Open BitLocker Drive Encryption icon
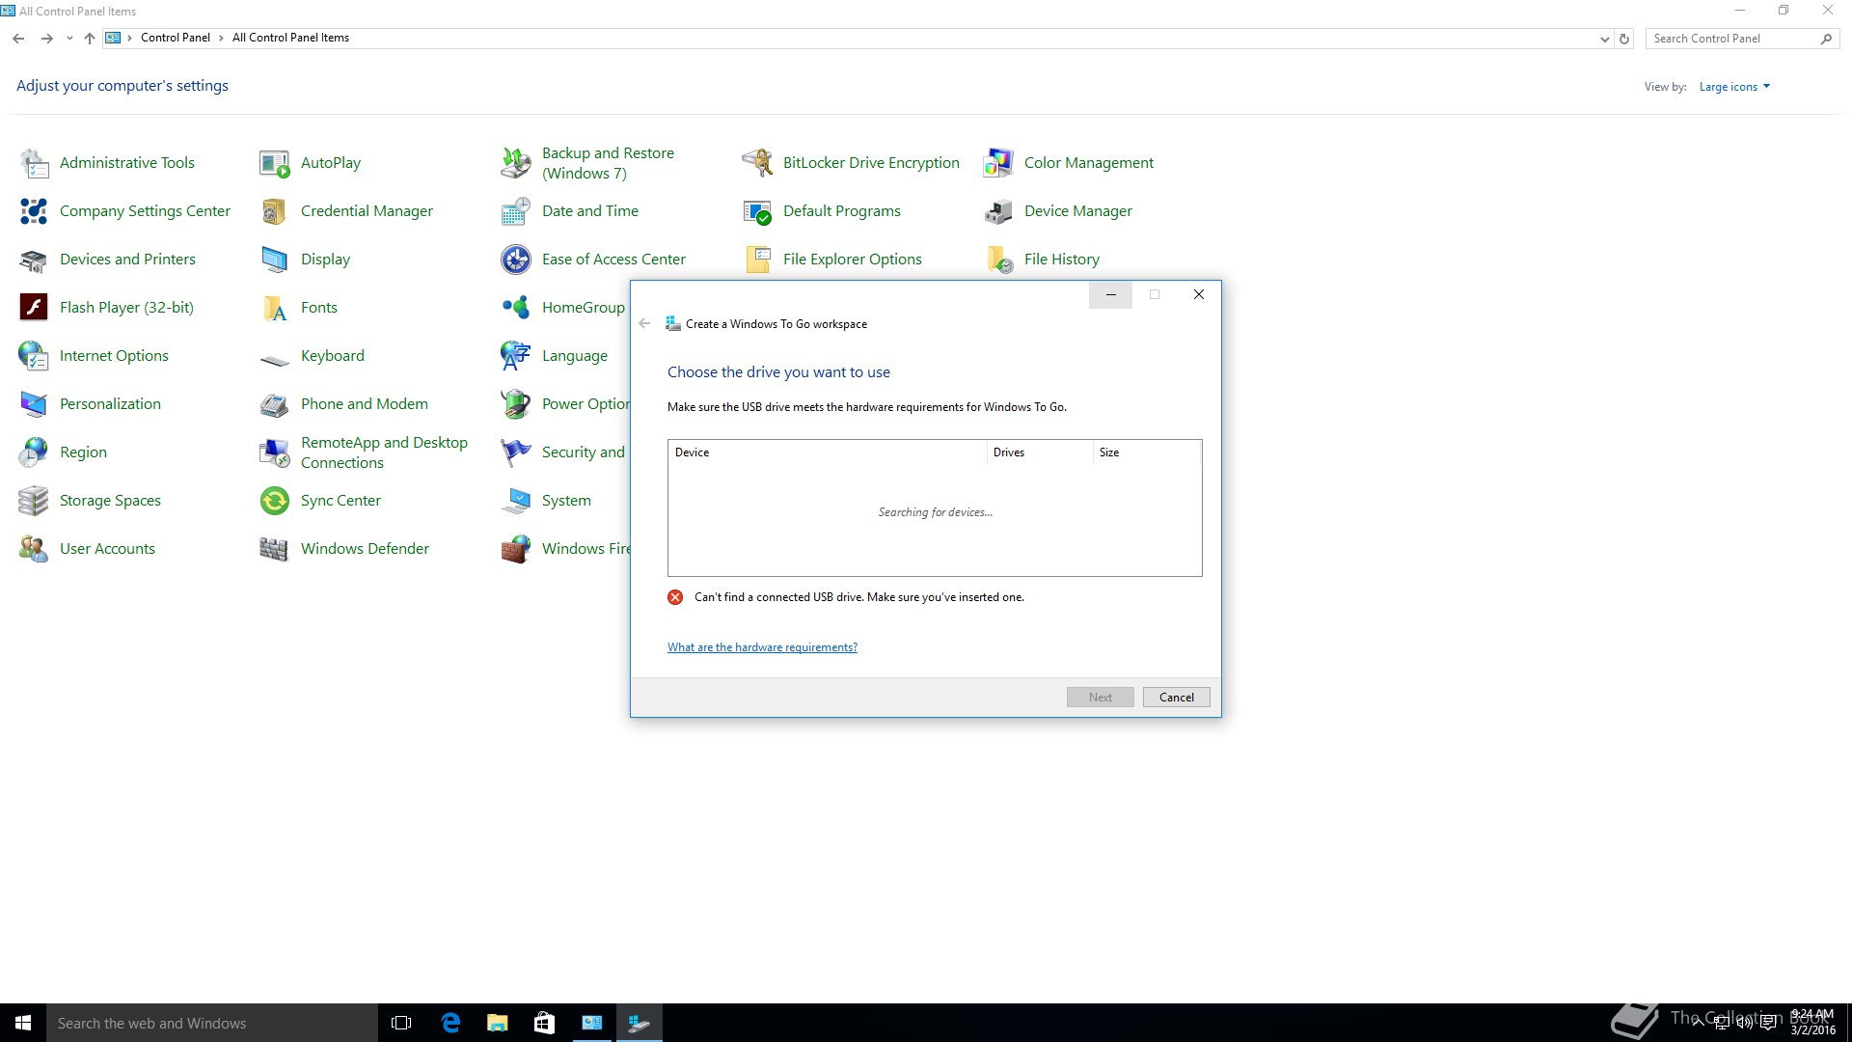The image size is (1852, 1042). click(x=757, y=163)
